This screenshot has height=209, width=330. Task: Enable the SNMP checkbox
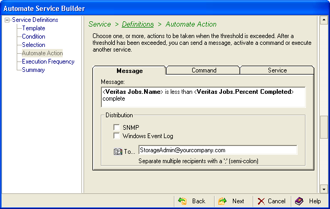[x=116, y=127]
